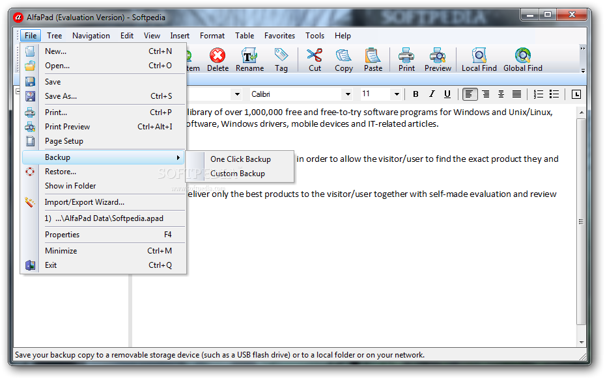
Task: Align text right
Action: [486, 94]
